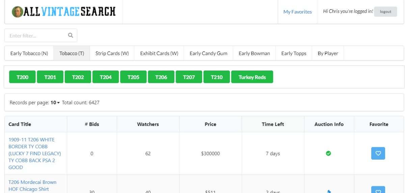Click the Favorite column header
The image size is (405, 193).
coord(379,124)
